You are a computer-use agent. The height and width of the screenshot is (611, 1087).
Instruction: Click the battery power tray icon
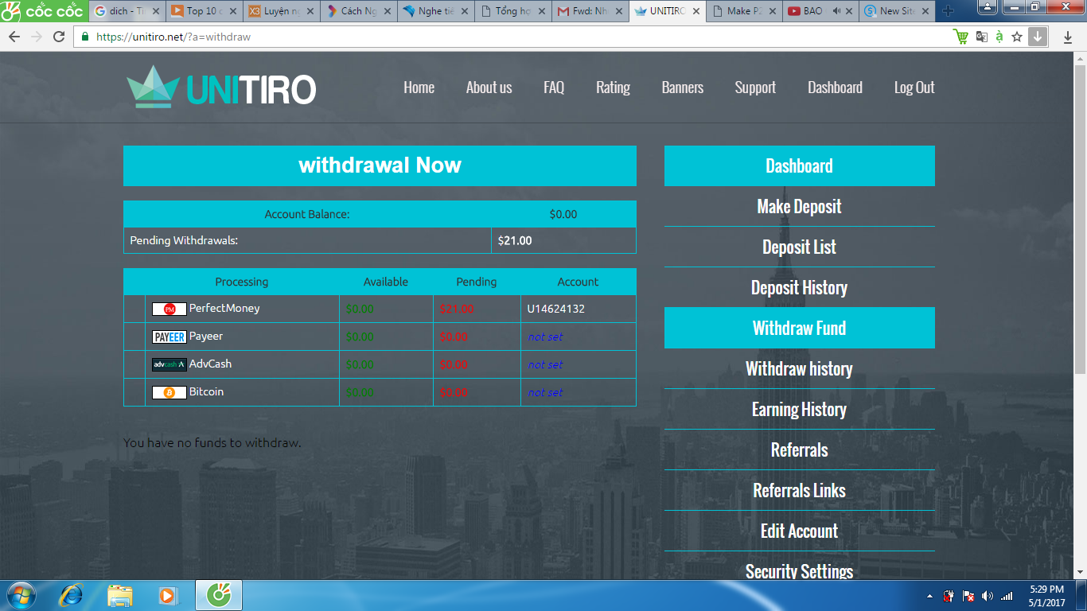pos(949,596)
